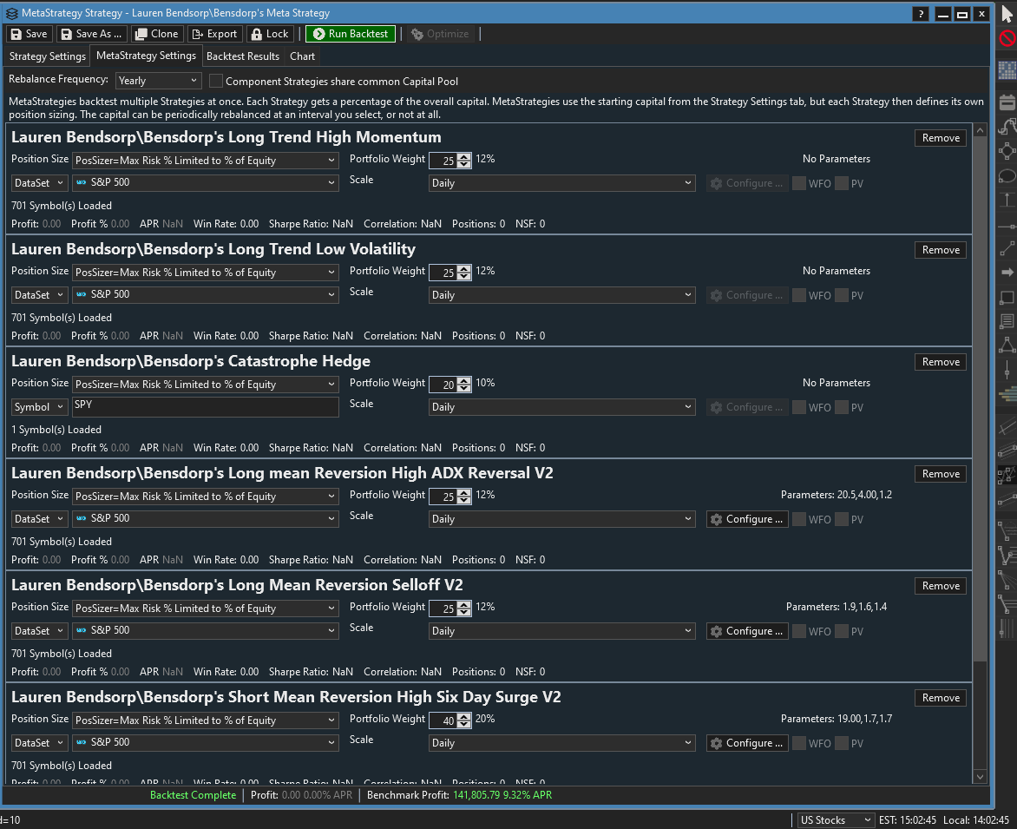1017x829 pixels.
Task: Select the pointer cursor tool in sidebar
Action: pyautogui.click(x=1007, y=14)
